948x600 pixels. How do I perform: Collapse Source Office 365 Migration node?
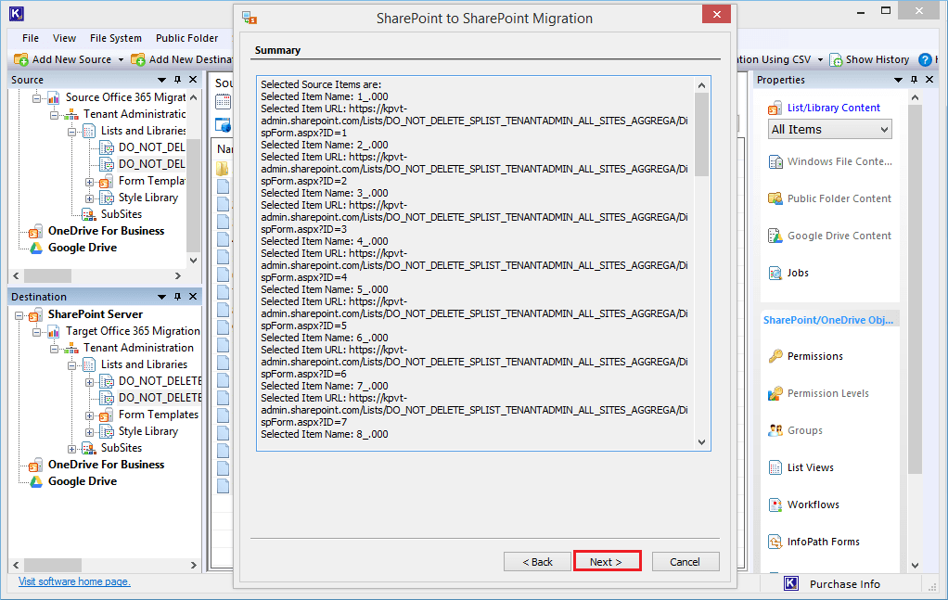pyautogui.click(x=37, y=97)
